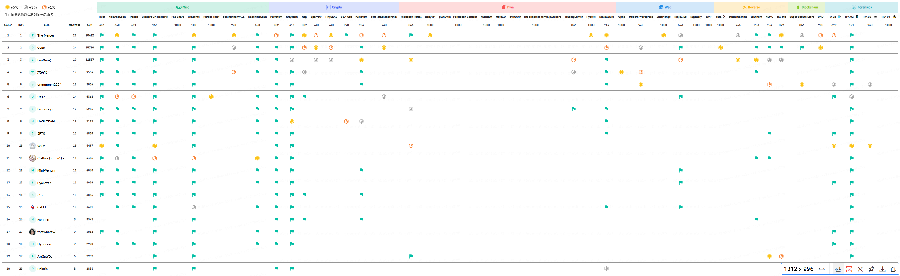Open the Welcome challenge column header
Viewport: 900px width, 276px height.
[x=194, y=16]
